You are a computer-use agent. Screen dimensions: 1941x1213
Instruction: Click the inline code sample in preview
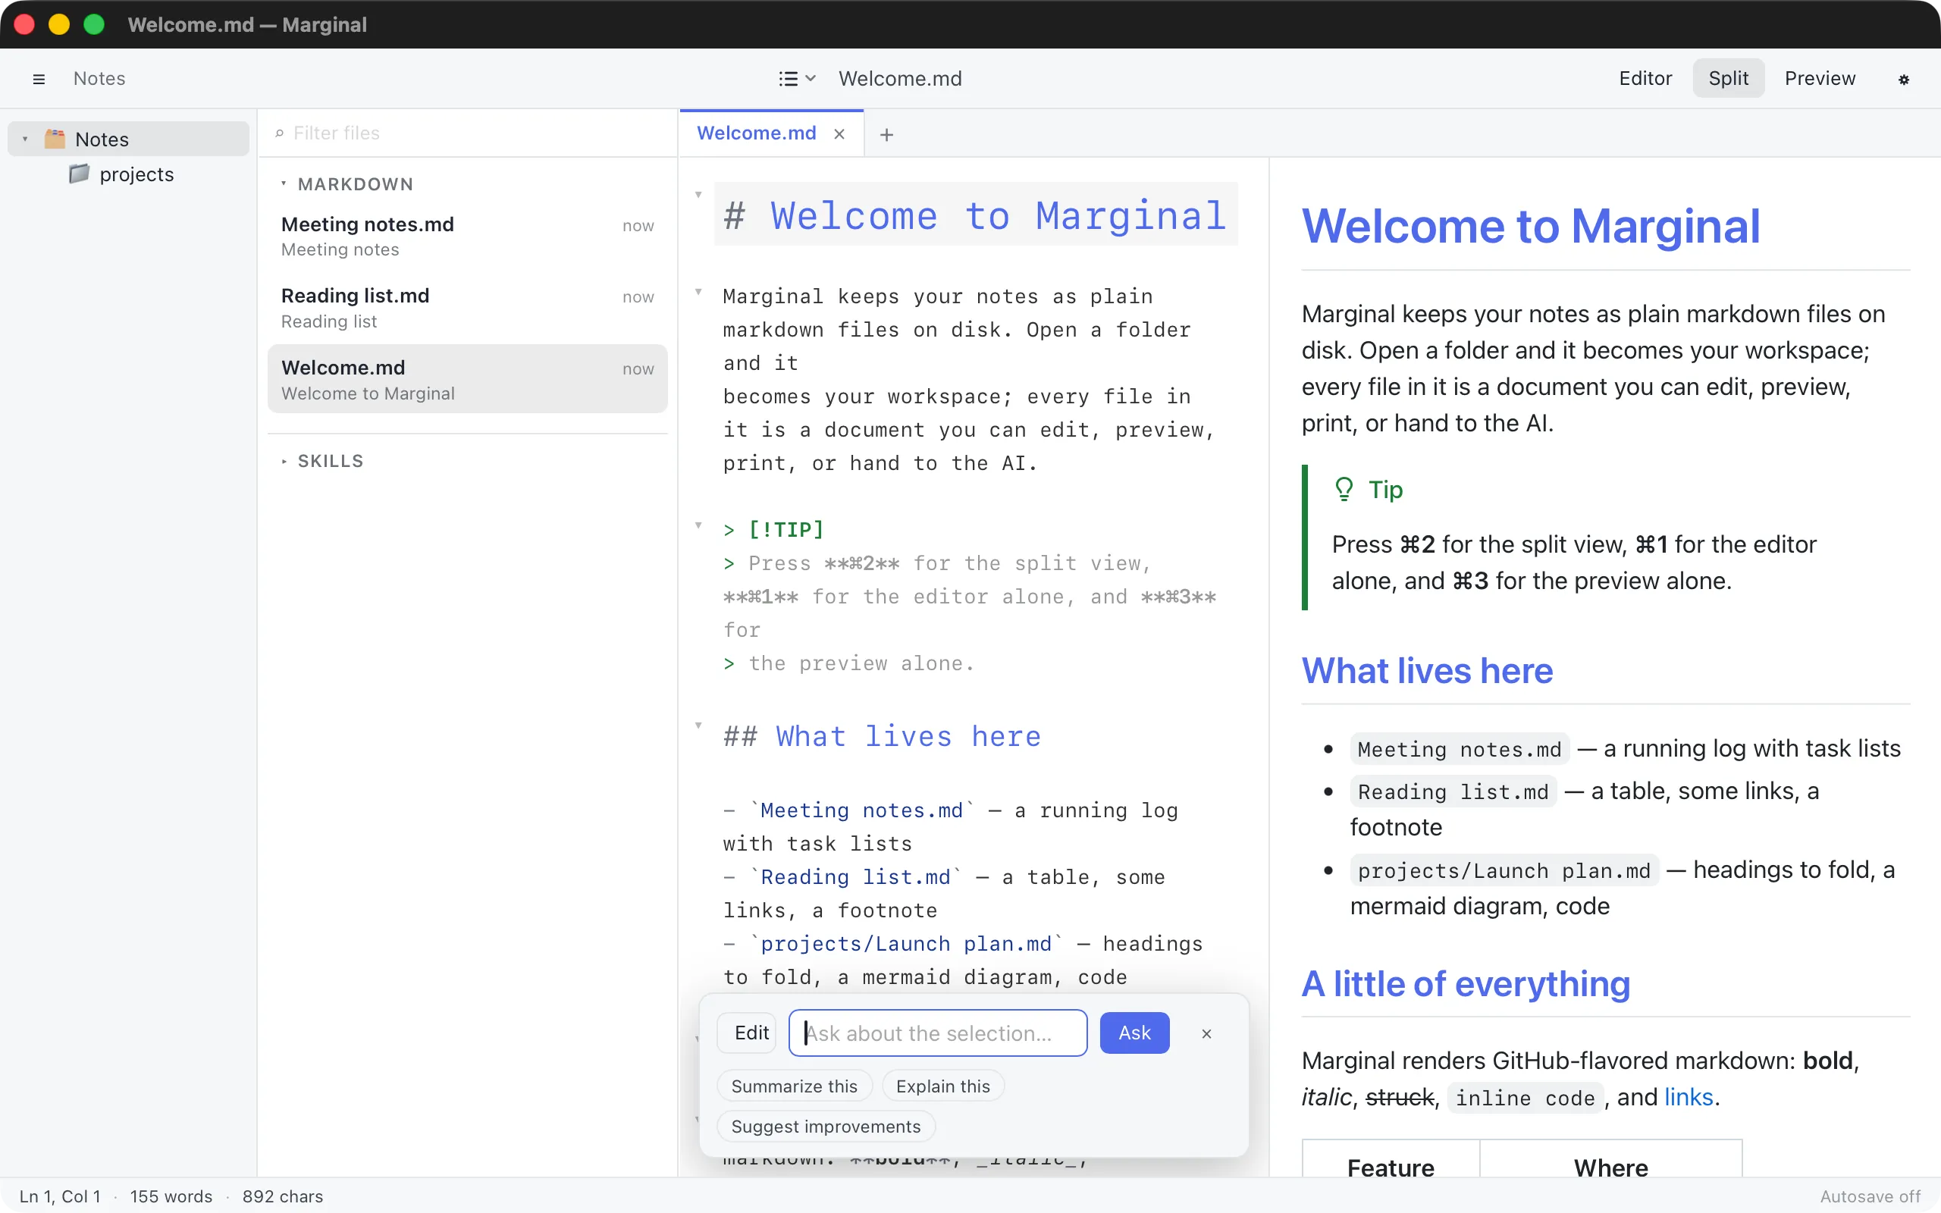coord(1525,1099)
